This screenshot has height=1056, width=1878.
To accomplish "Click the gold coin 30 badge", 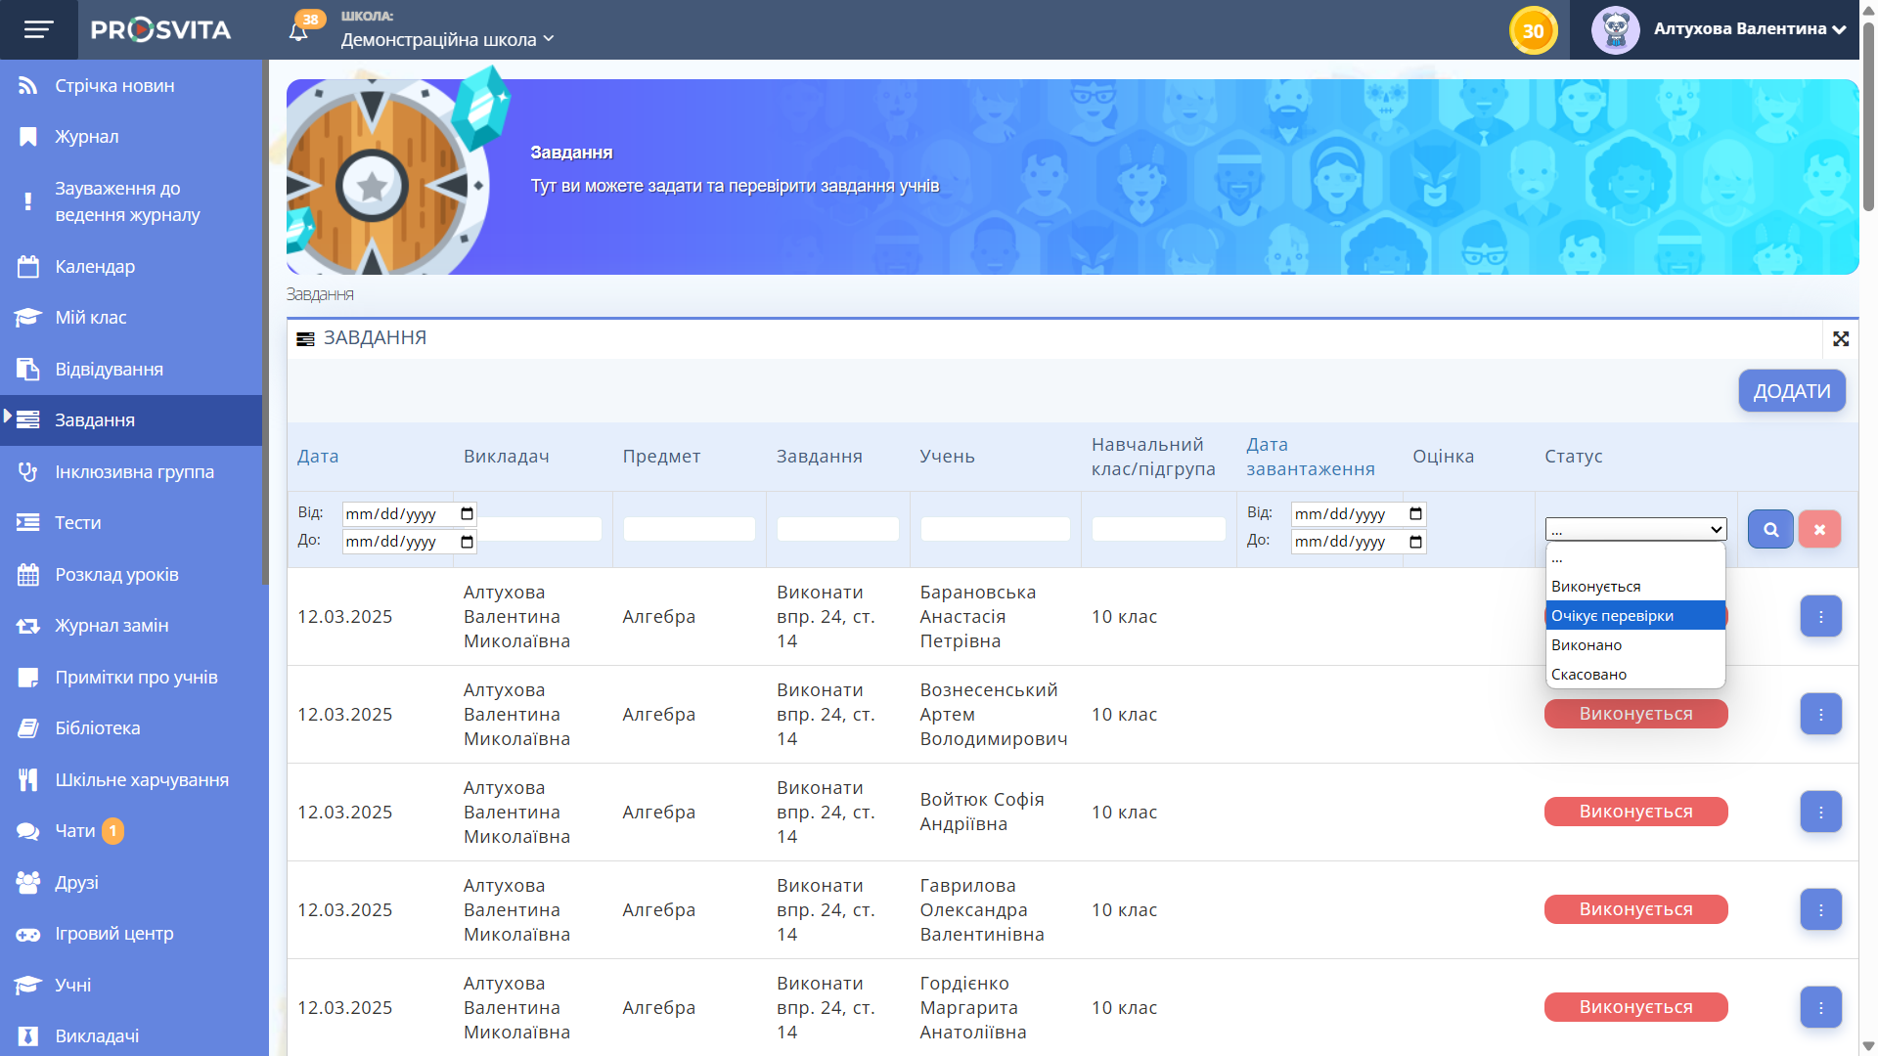I will [x=1533, y=30].
